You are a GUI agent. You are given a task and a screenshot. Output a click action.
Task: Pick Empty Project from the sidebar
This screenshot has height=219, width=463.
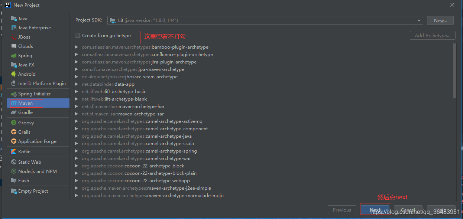coord(32,191)
